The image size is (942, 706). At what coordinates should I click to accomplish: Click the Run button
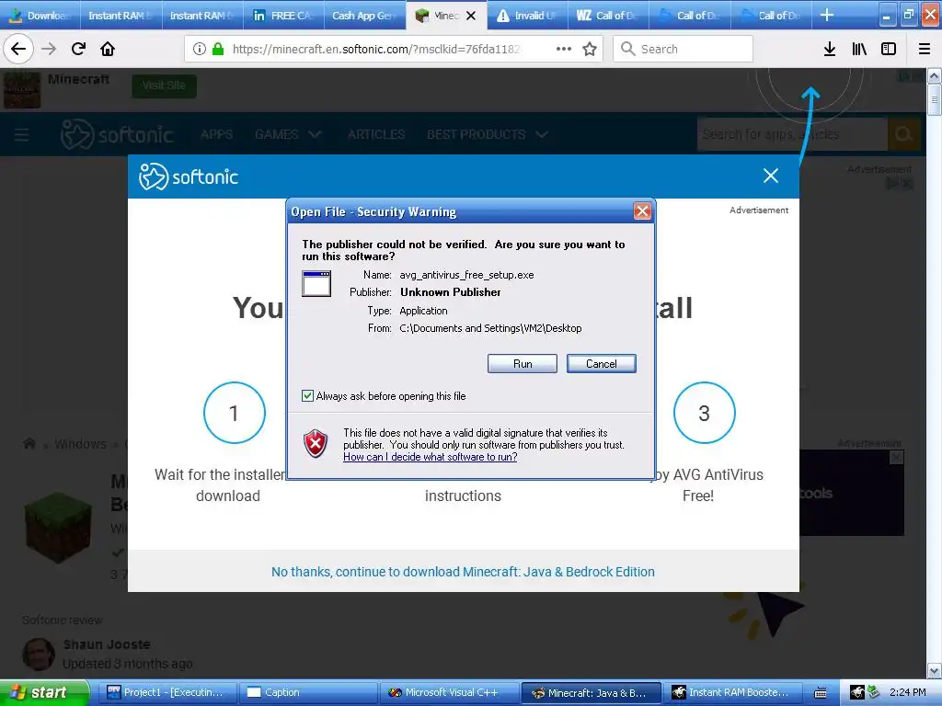point(523,364)
